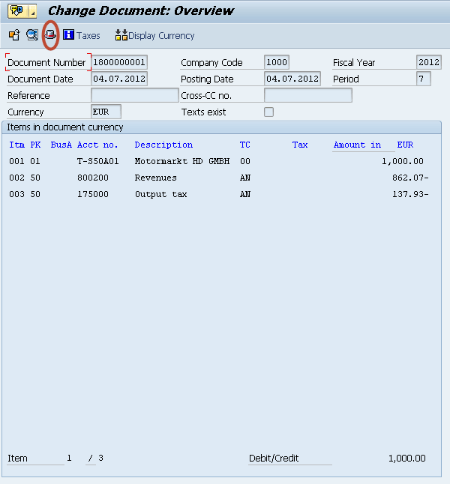Select line item 002 Revenues
Viewport: 450px width, 484px height.
[x=155, y=178]
